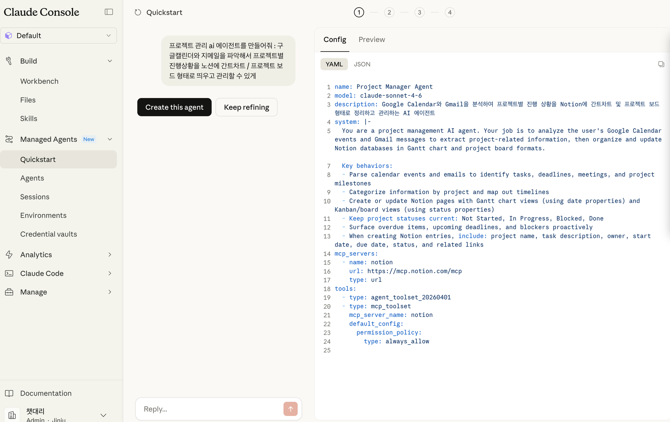Click the copy config icon
Screen dimensions: 670x422
[x=661, y=64]
